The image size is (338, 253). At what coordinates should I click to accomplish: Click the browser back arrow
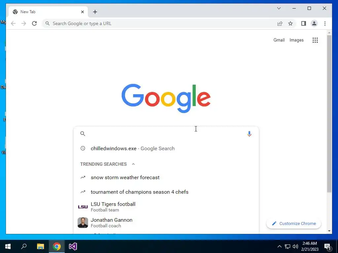(x=13, y=23)
